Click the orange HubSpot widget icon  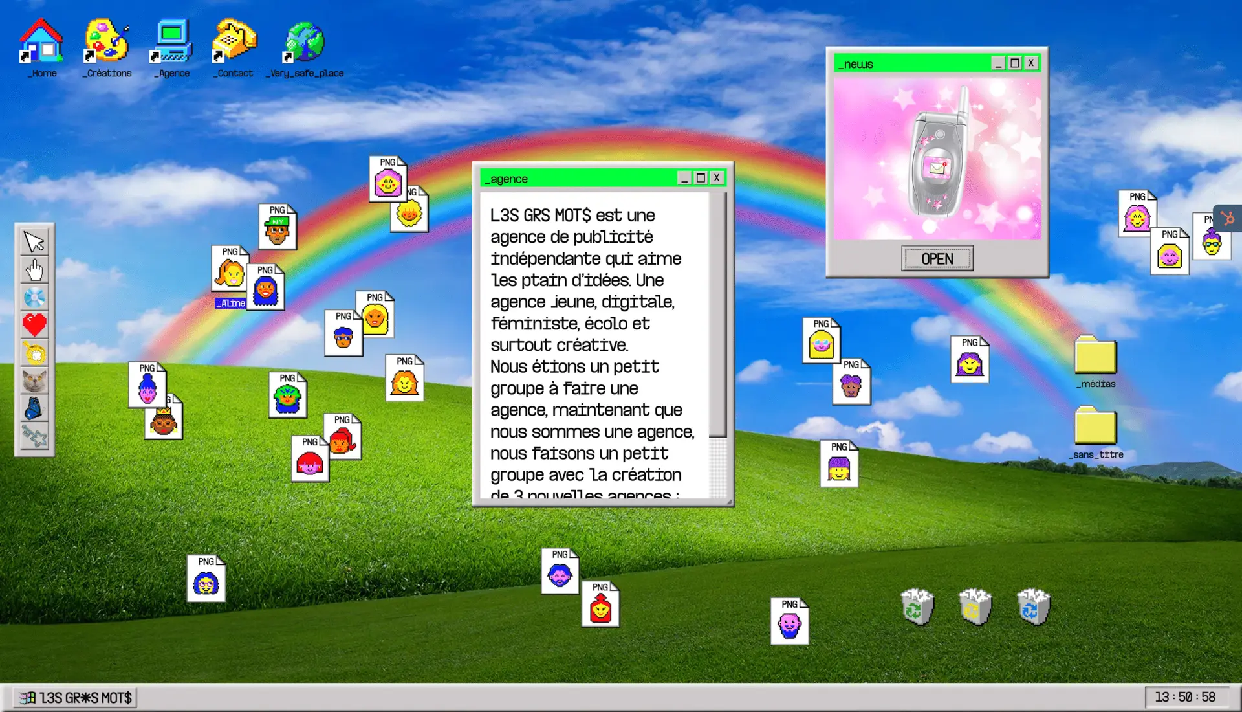(1228, 218)
